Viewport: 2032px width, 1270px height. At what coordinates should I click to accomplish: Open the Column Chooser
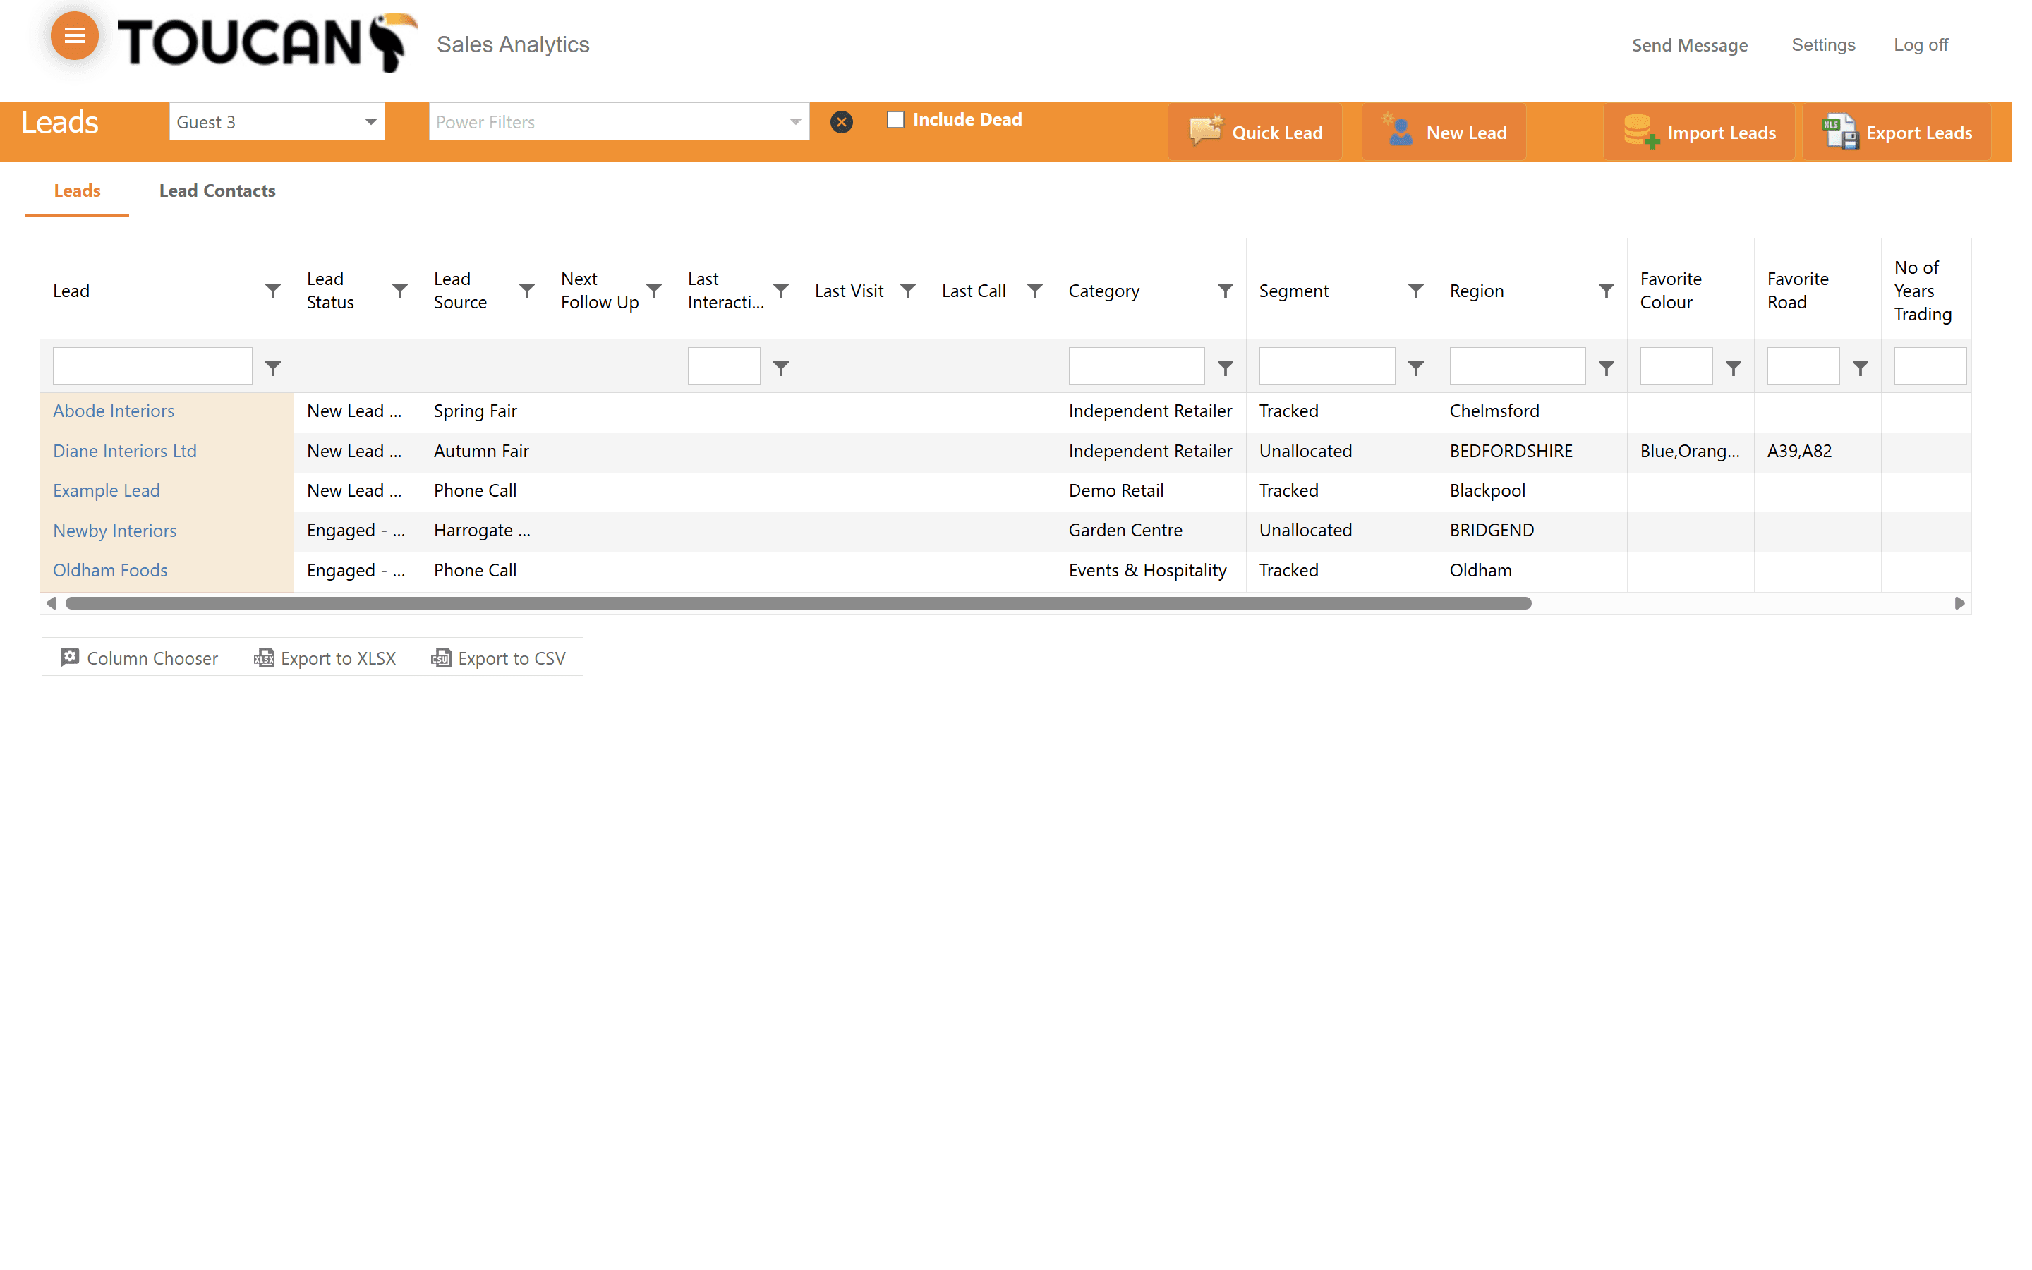tap(138, 658)
